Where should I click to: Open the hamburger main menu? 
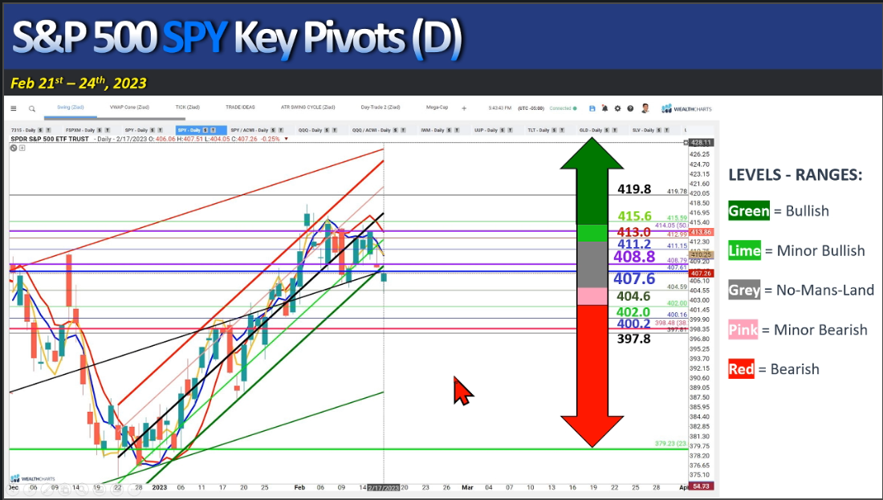pyautogui.click(x=14, y=108)
